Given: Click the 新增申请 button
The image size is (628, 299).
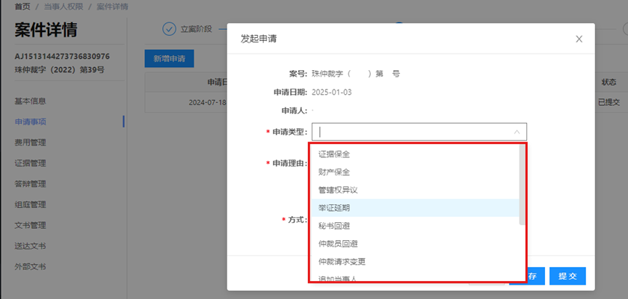Looking at the screenshot, I should pos(170,59).
